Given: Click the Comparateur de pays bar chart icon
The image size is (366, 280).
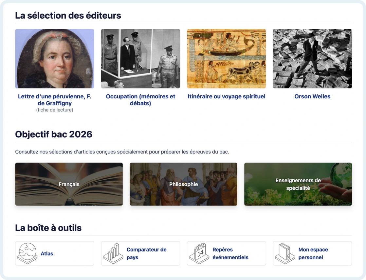Looking at the screenshot, I should [113, 253].
